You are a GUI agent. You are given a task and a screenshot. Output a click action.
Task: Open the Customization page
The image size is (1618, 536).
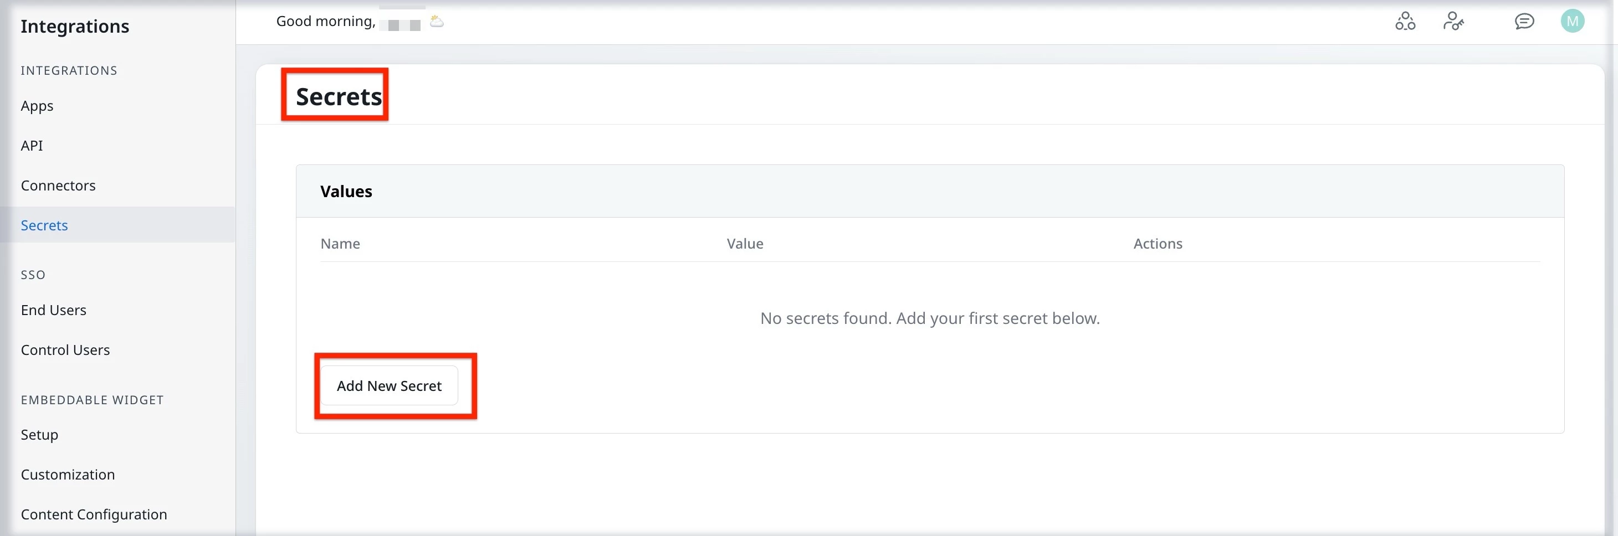[x=67, y=474]
